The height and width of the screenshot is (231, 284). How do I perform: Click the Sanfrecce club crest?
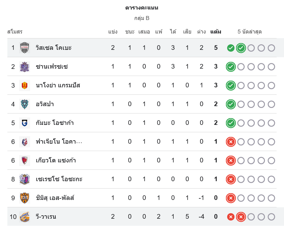25,66
